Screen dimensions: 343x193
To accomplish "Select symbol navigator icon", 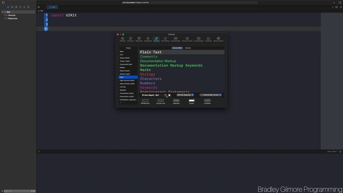I will [16, 7].
